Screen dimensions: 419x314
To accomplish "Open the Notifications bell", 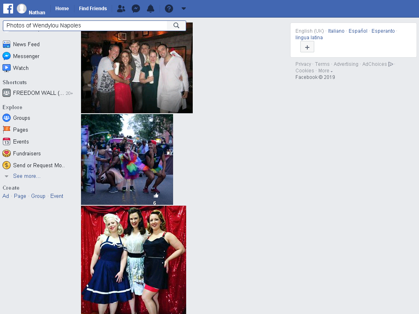I will coord(151,9).
